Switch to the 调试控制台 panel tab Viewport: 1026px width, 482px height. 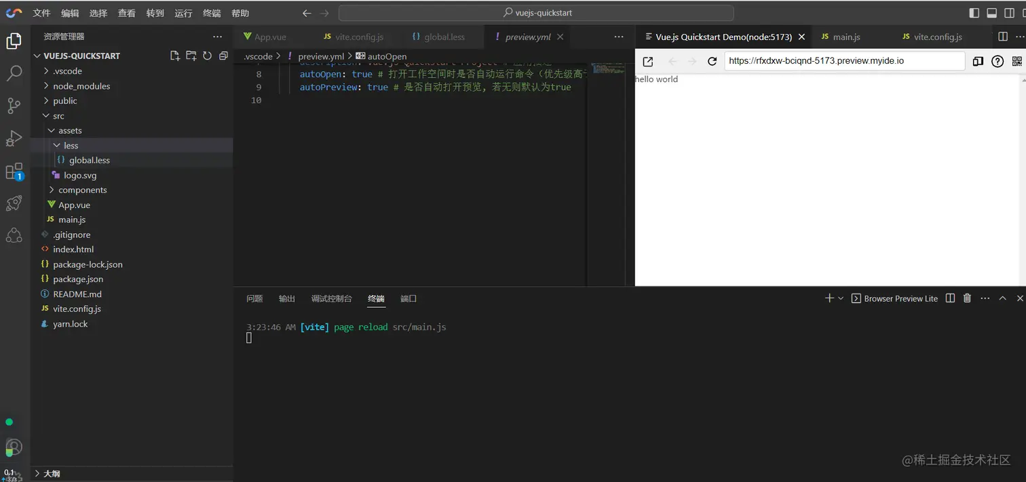click(x=332, y=298)
